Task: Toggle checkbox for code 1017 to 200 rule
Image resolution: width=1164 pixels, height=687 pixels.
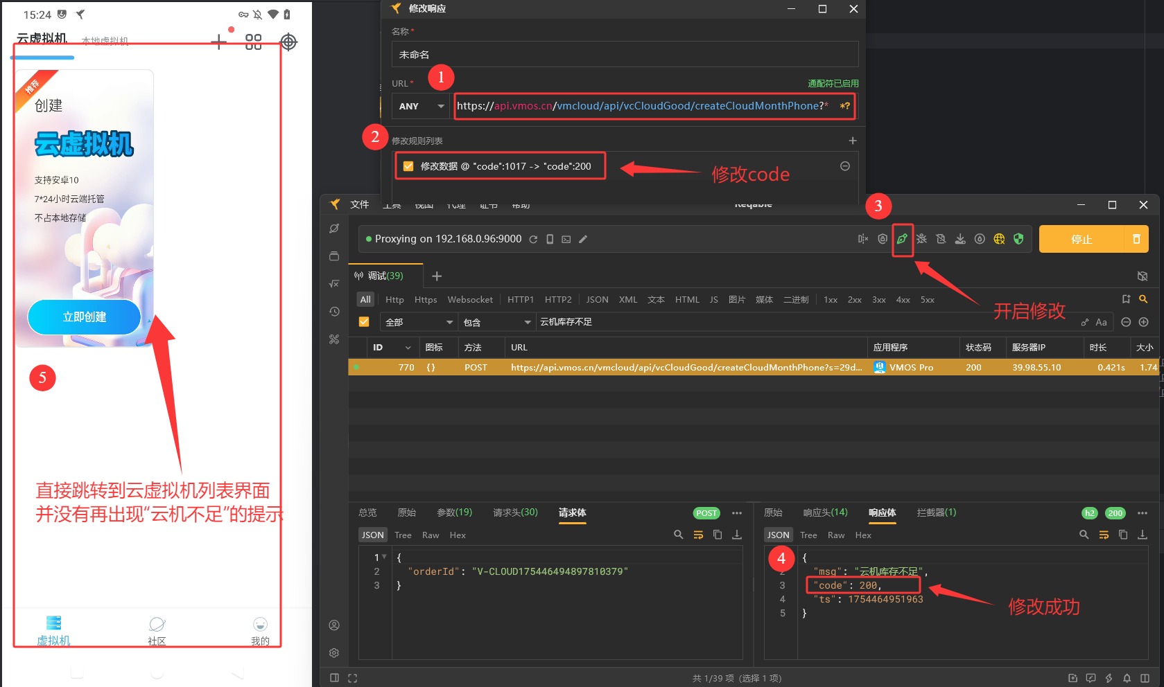Action: [408, 166]
